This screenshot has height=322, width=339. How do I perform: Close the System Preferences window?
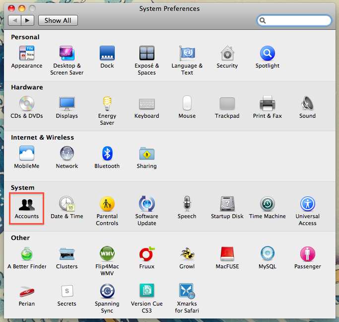tap(11, 8)
